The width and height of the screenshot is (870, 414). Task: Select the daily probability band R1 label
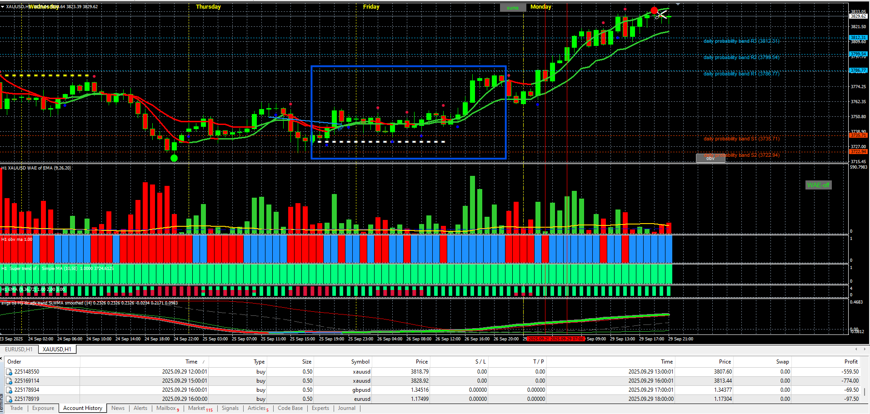click(x=741, y=74)
